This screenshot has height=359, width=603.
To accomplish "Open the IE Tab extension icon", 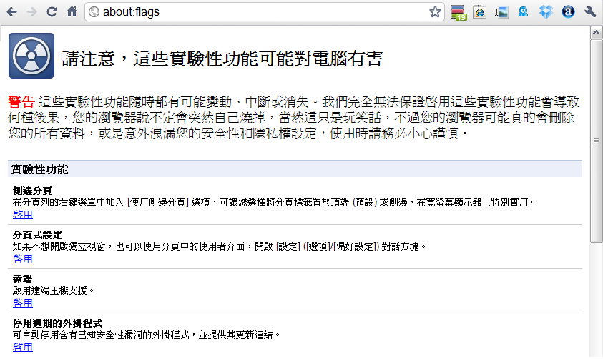I will click(x=479, y=12).
